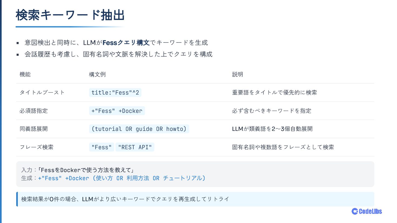Viewport: 397px width, 223px height.
Task: Click the 機能 column header
Action: [x=25, y=75]
